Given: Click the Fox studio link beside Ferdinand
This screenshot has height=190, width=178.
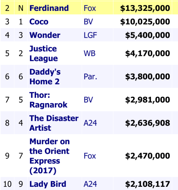Looking at the screenshot, I should click(x=90, y=8).
